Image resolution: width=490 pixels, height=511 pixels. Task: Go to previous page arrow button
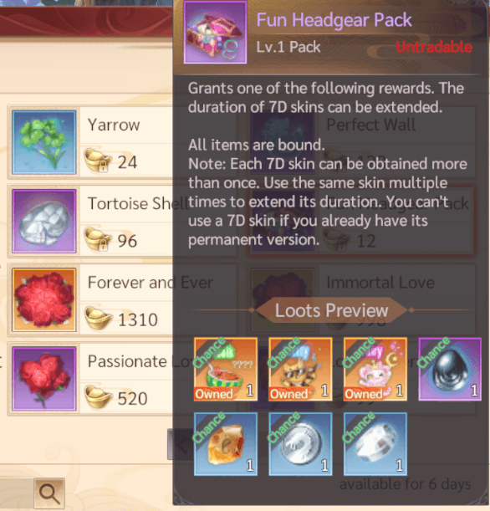(x=179, y=444)
